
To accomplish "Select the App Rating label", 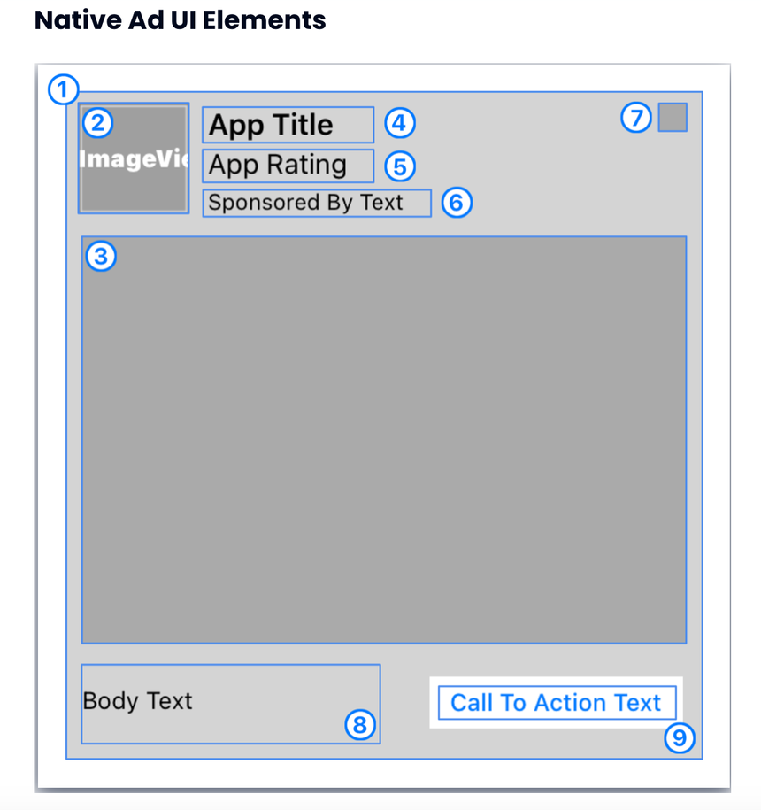I will pos(288,166).
